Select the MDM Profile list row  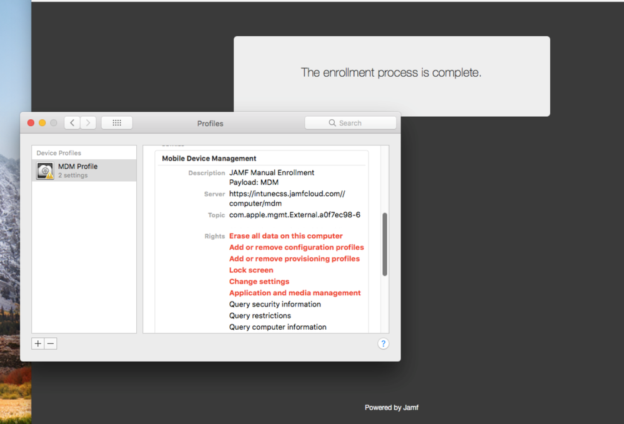[x=84, y=170]
